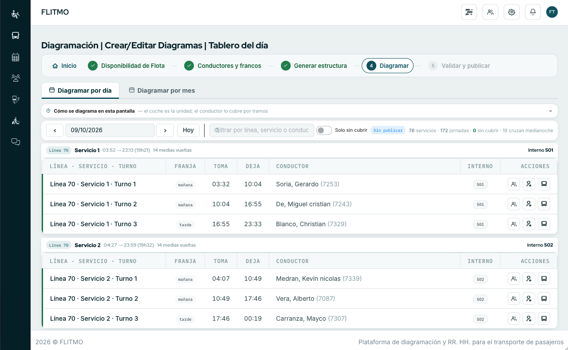The width and height of the screenshot is (568, 350).
Task: Open the calendar icon in the left sidebar
Action: coord(16,57)
